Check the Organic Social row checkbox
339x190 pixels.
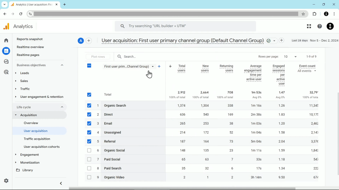coord(89,150)
